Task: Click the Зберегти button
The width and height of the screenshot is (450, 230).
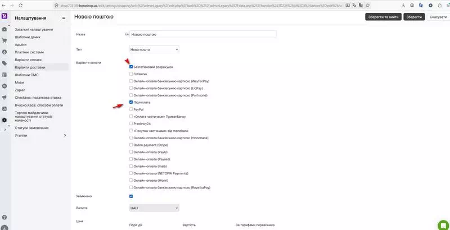Action: [414, 17]
